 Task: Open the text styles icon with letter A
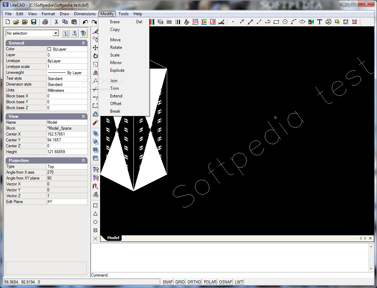[x=187, y=22]
